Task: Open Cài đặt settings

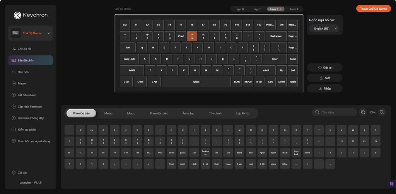Action: tap(22, 172)
